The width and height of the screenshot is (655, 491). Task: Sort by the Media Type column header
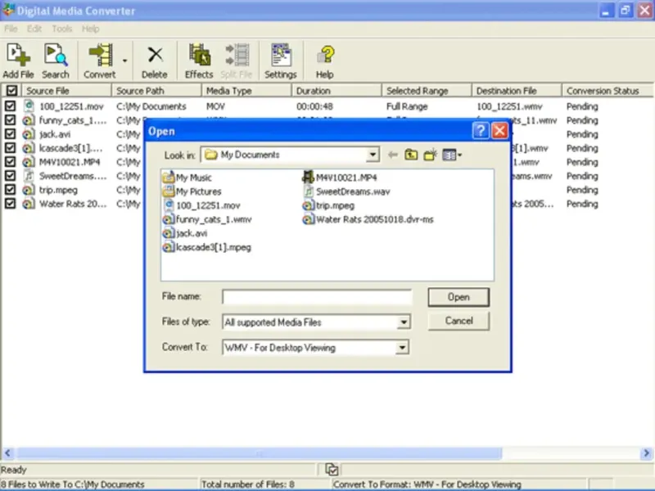[x=246, y=91]
